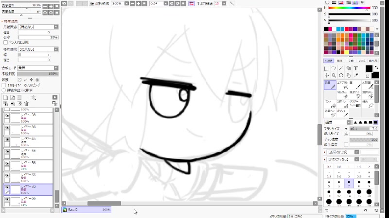The image size is (389, 218).
Task: Click the canvas horizontal scrollbar thumb
Action: click(x=104, y=203)
